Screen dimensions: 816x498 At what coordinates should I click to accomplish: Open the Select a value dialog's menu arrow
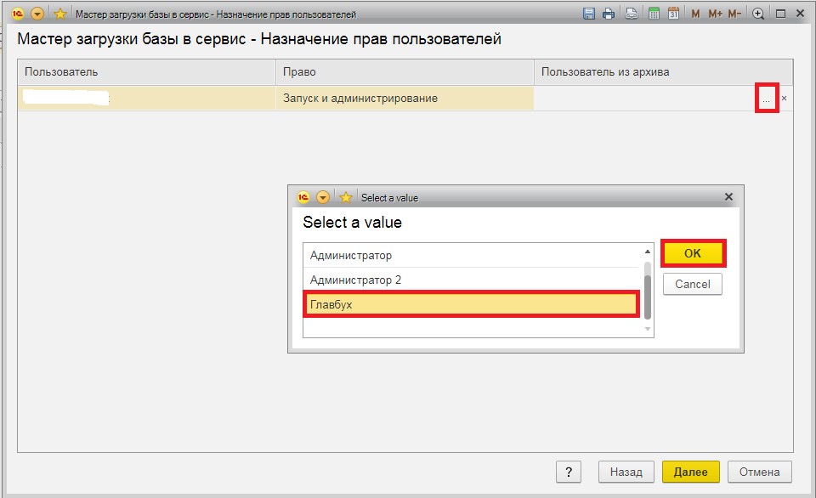point(323,197)
